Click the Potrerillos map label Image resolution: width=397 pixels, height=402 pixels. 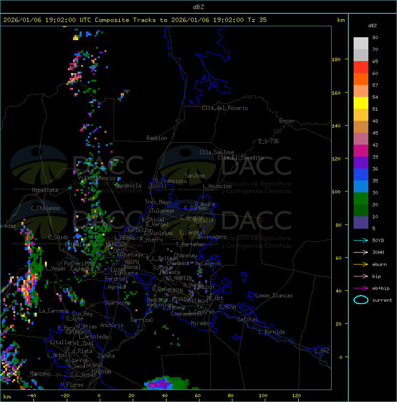tap(80, 264)
